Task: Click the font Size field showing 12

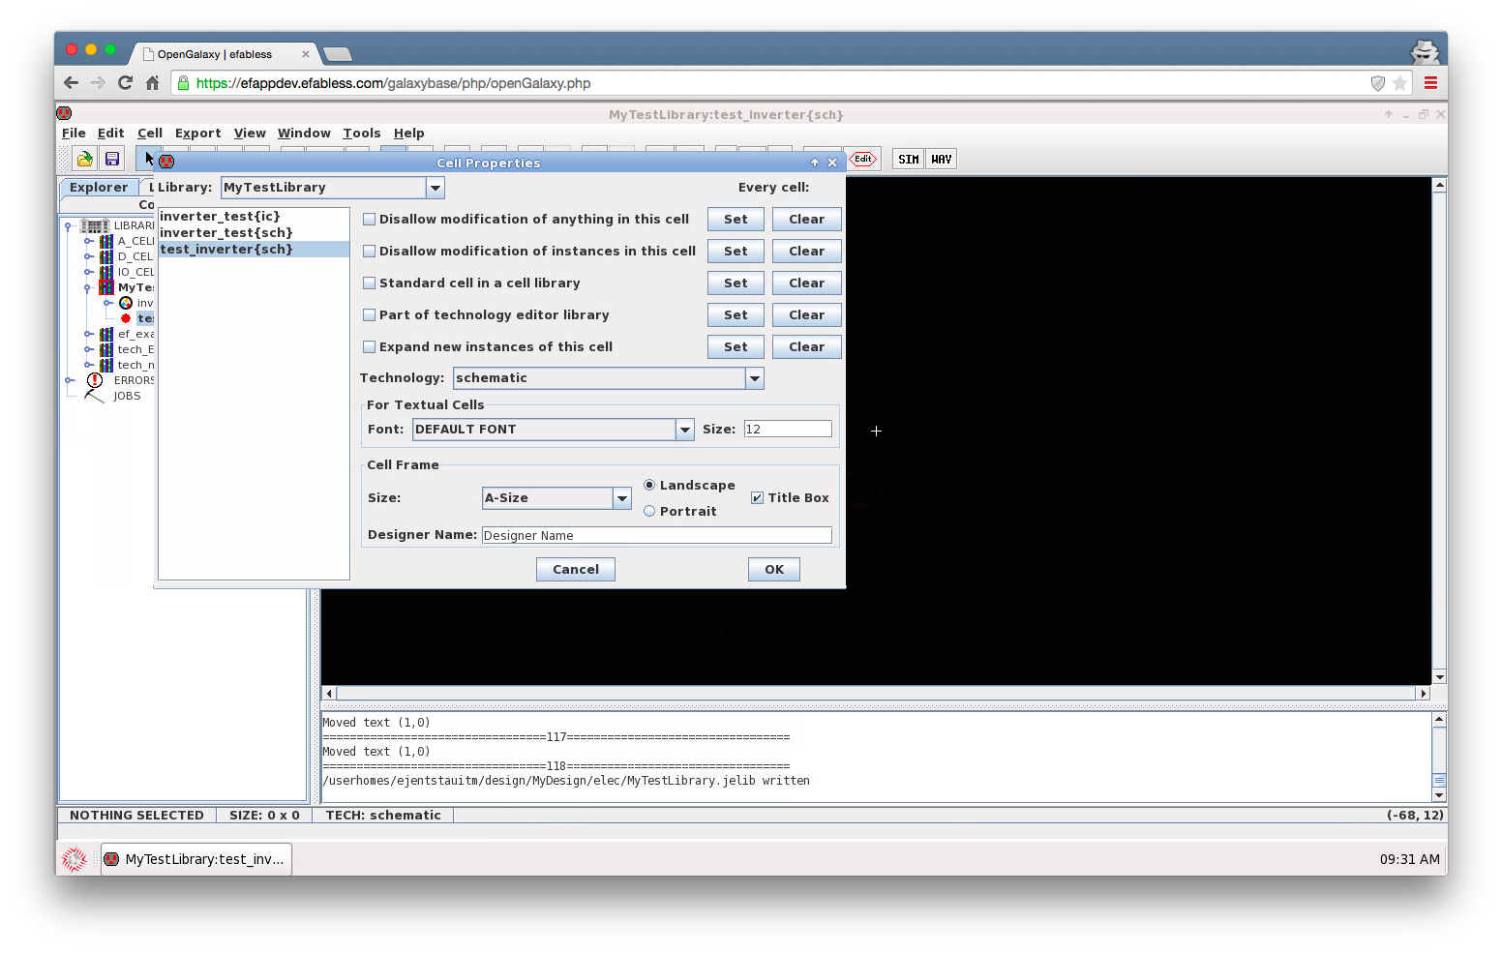Action: 788,430
